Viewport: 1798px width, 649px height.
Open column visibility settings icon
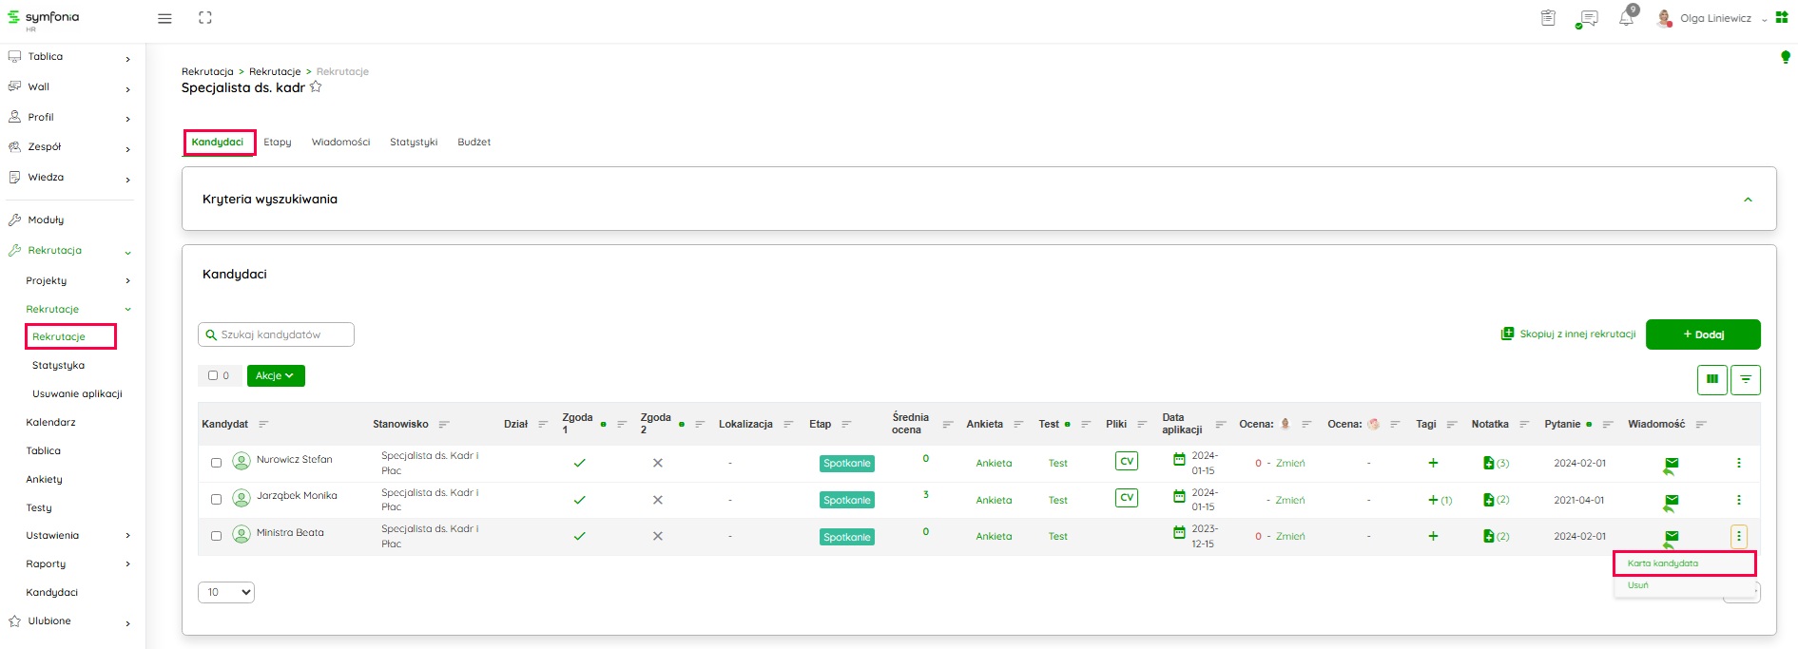click(x=1711, y=379)
